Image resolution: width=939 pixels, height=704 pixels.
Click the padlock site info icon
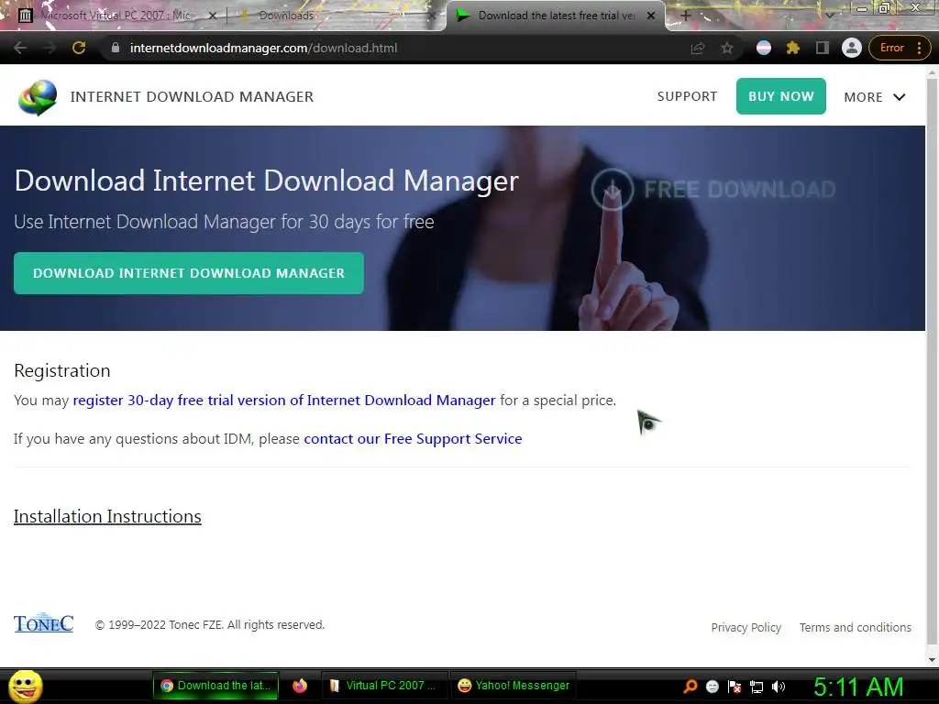[116, 48]
